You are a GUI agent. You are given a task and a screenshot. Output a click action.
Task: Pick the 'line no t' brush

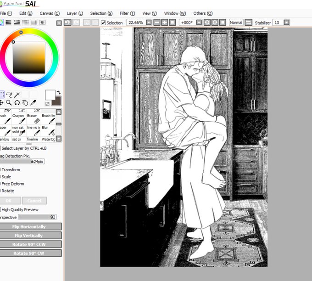pos(33,130)
